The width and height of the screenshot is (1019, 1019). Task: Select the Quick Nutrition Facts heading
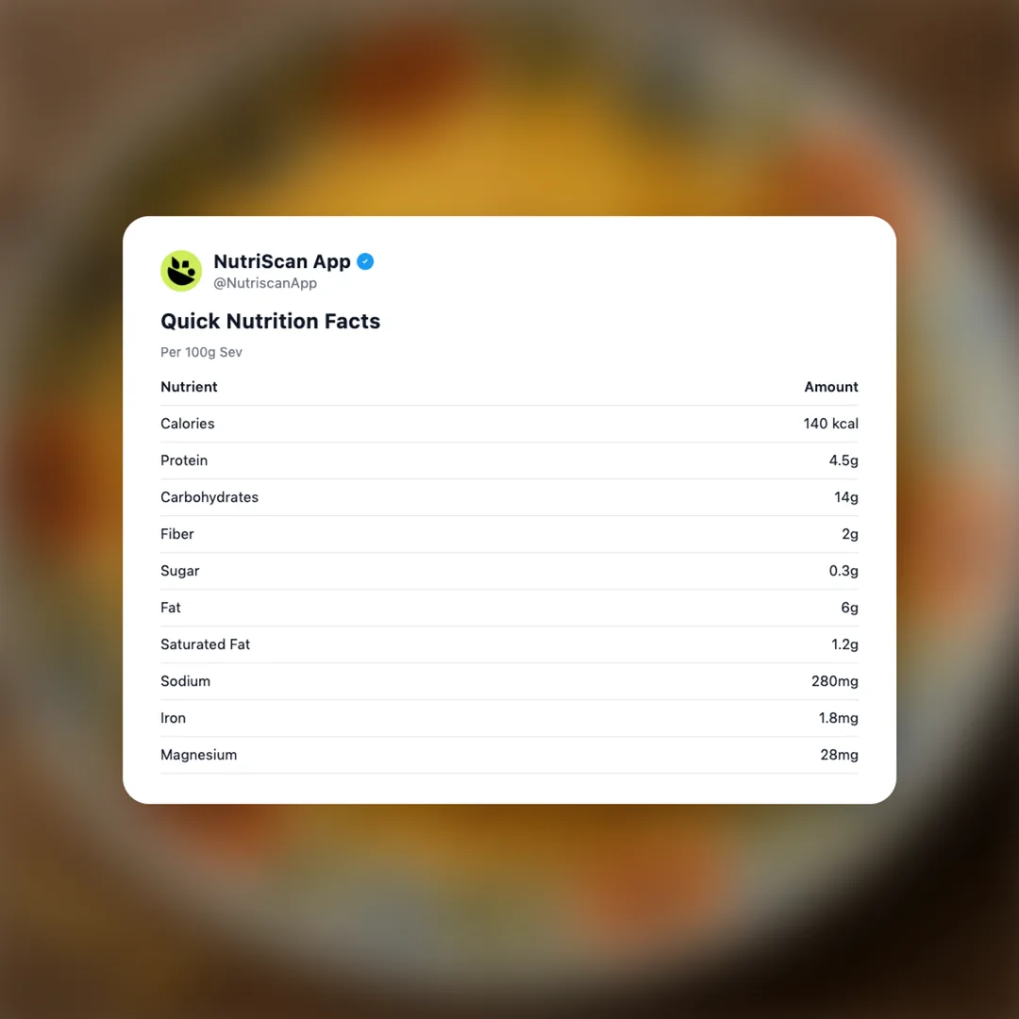(270, 321)
